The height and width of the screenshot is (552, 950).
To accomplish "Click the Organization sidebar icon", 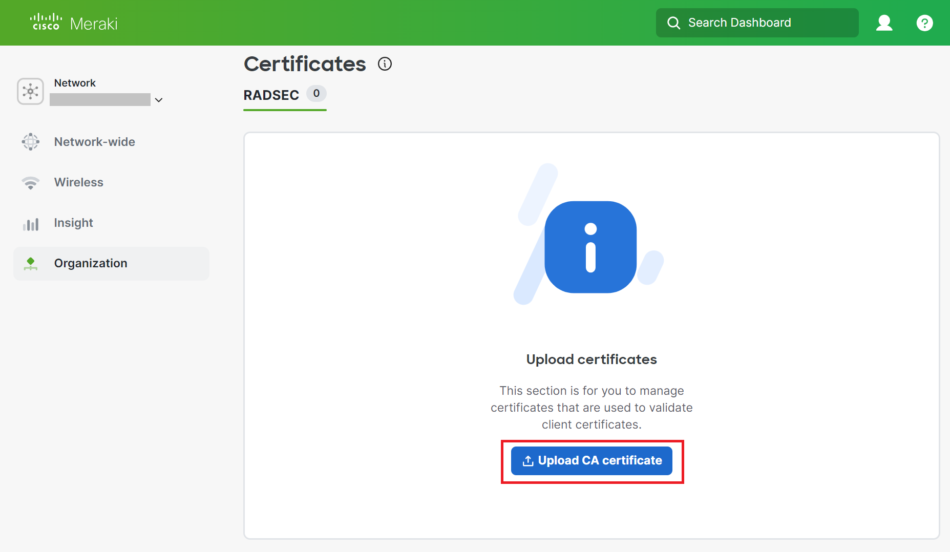I will (x=30, y=264).
